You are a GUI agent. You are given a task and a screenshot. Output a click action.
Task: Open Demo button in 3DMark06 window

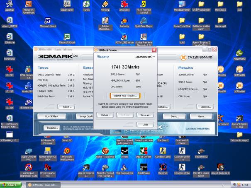pyautogui.click(x=175, y=116)
